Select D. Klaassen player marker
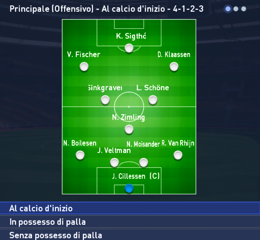 pyautogui.click(x=174, y=67)
